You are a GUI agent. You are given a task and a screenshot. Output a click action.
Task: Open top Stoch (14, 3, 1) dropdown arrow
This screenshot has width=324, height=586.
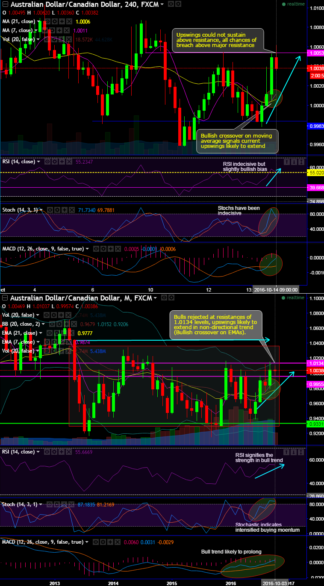[41, 210]
